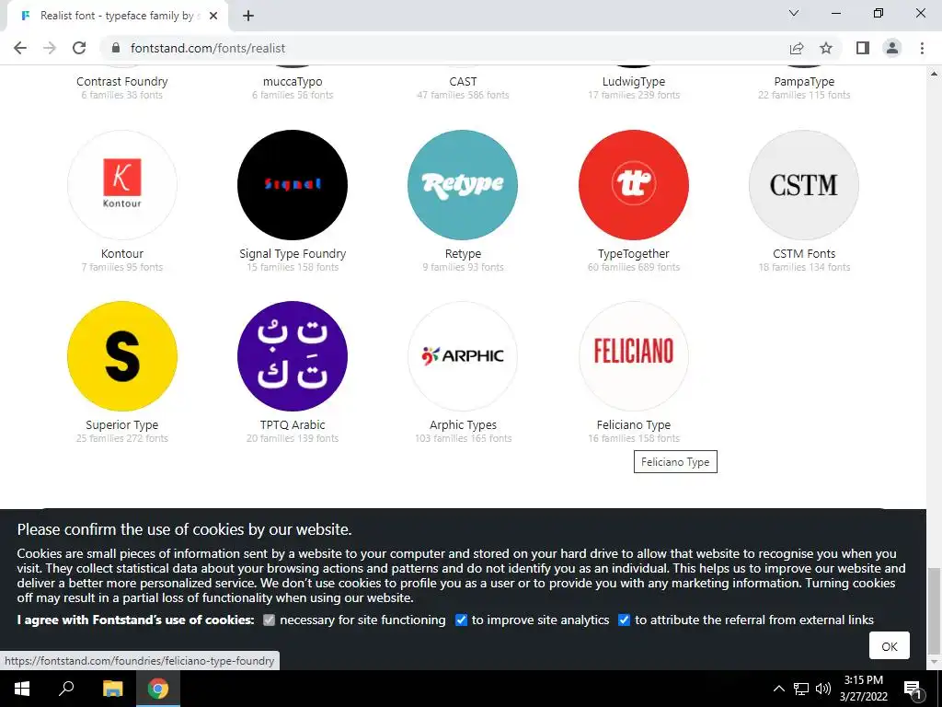Open a new browser tab

pos(248,17)
